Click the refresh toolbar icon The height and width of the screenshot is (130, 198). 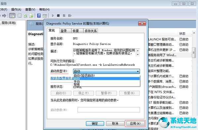tap(25, 16)
